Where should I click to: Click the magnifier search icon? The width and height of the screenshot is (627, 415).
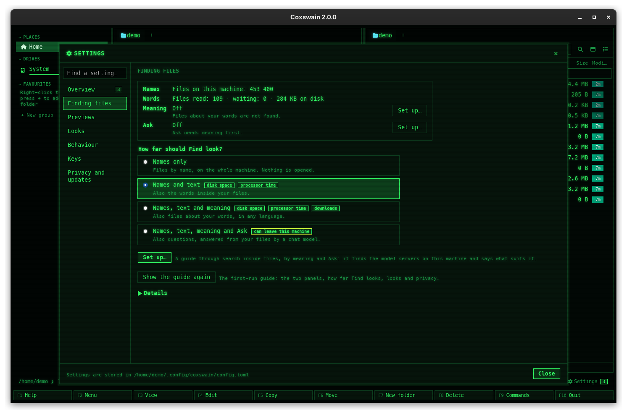[x=580, y=50]
